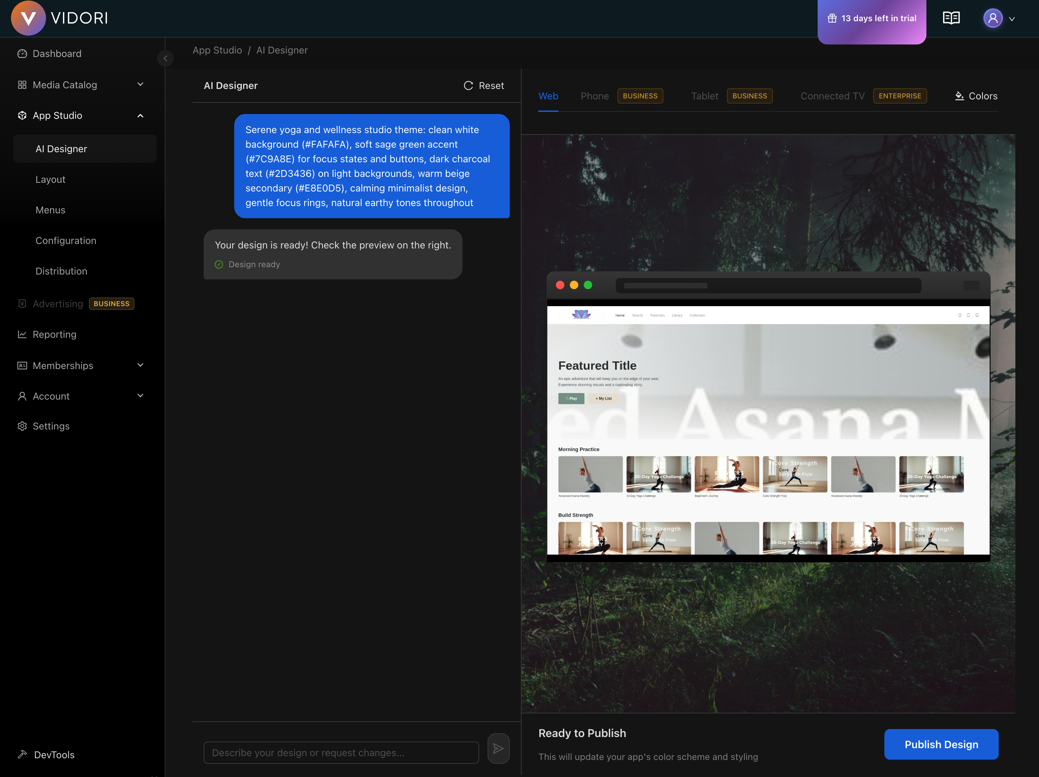1039x777 pixels.
Task: Switch preview to Phone device
Action: (595, 96)
